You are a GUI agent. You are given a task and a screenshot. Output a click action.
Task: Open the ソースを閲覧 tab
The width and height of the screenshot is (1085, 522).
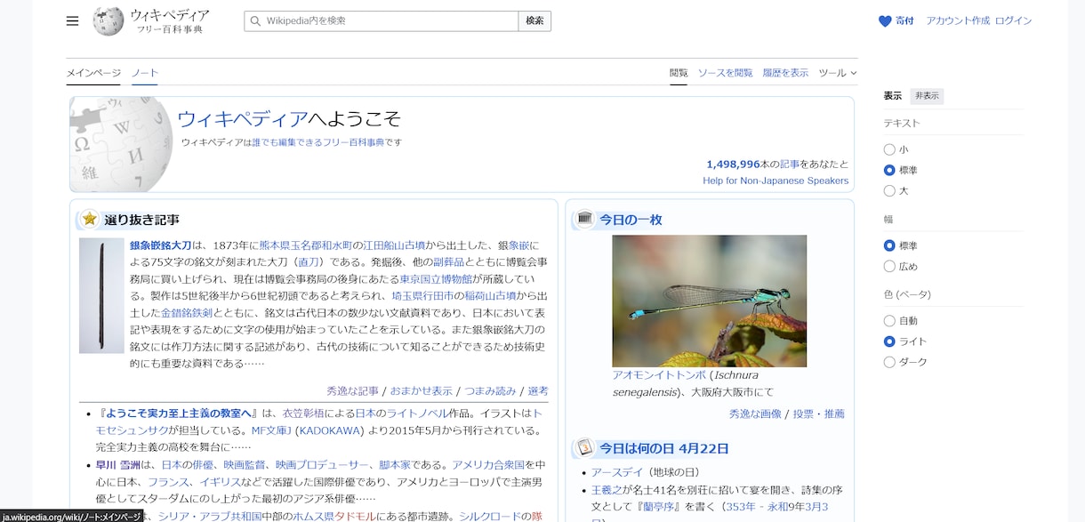[725, 73]
